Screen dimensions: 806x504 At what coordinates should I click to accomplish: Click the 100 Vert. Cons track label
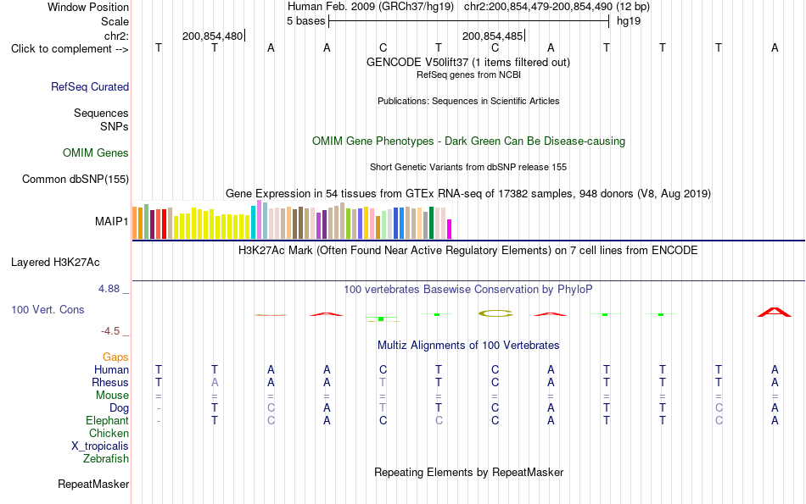click(48, 309)
